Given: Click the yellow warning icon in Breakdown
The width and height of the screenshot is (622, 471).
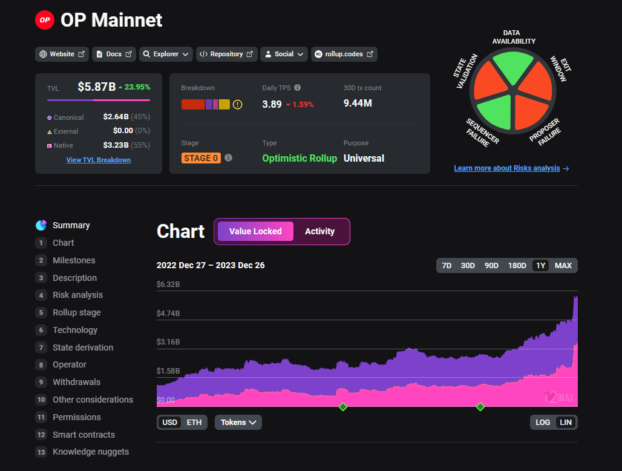Looking at the screenshot, I should [237, 104].
